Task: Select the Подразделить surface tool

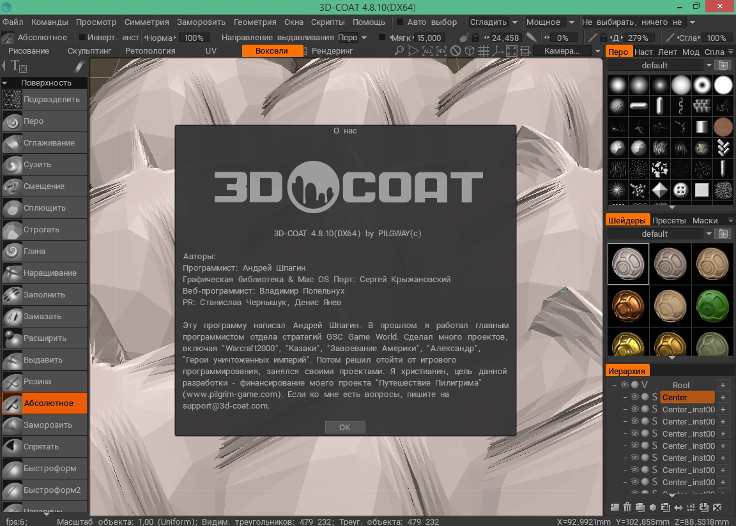Action: coord(45,100)
